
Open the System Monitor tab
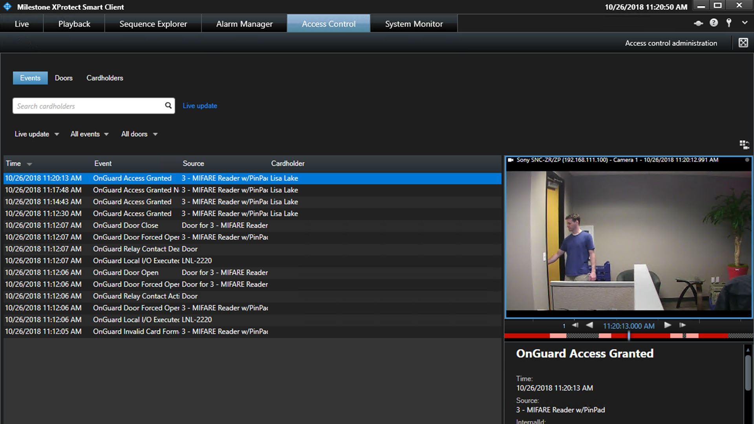coord(414,24)
